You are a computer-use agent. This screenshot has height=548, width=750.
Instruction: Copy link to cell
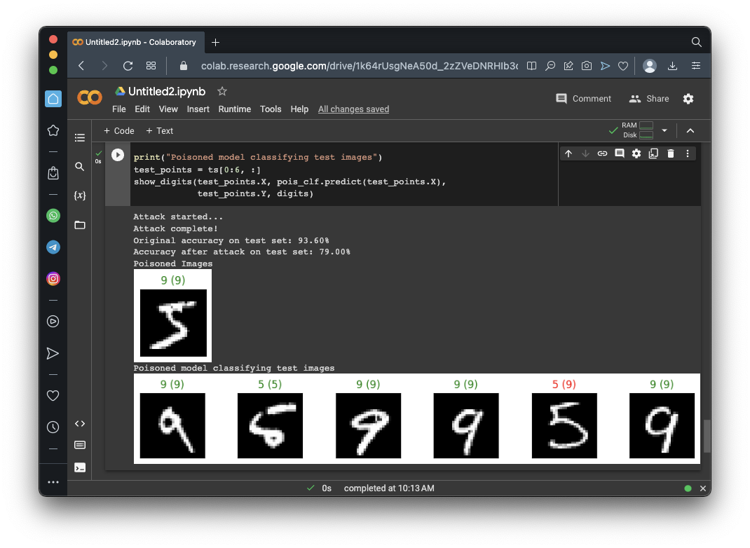click(x=602, y=153)
